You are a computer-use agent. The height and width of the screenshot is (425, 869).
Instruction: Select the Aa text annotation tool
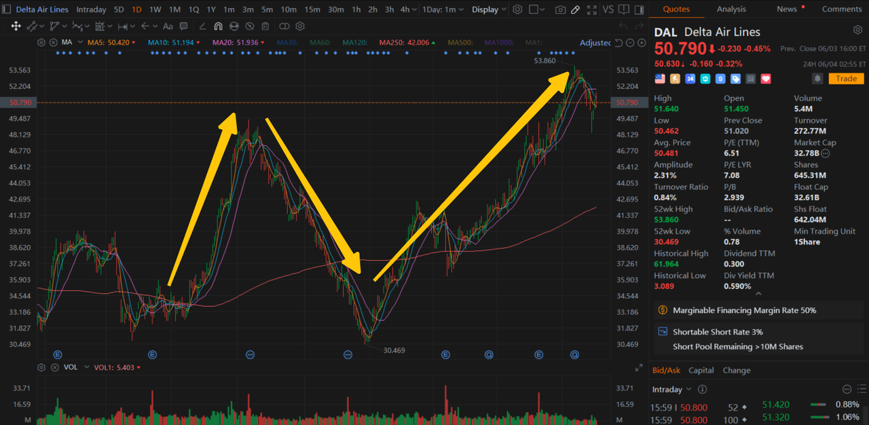pos(167,26)
